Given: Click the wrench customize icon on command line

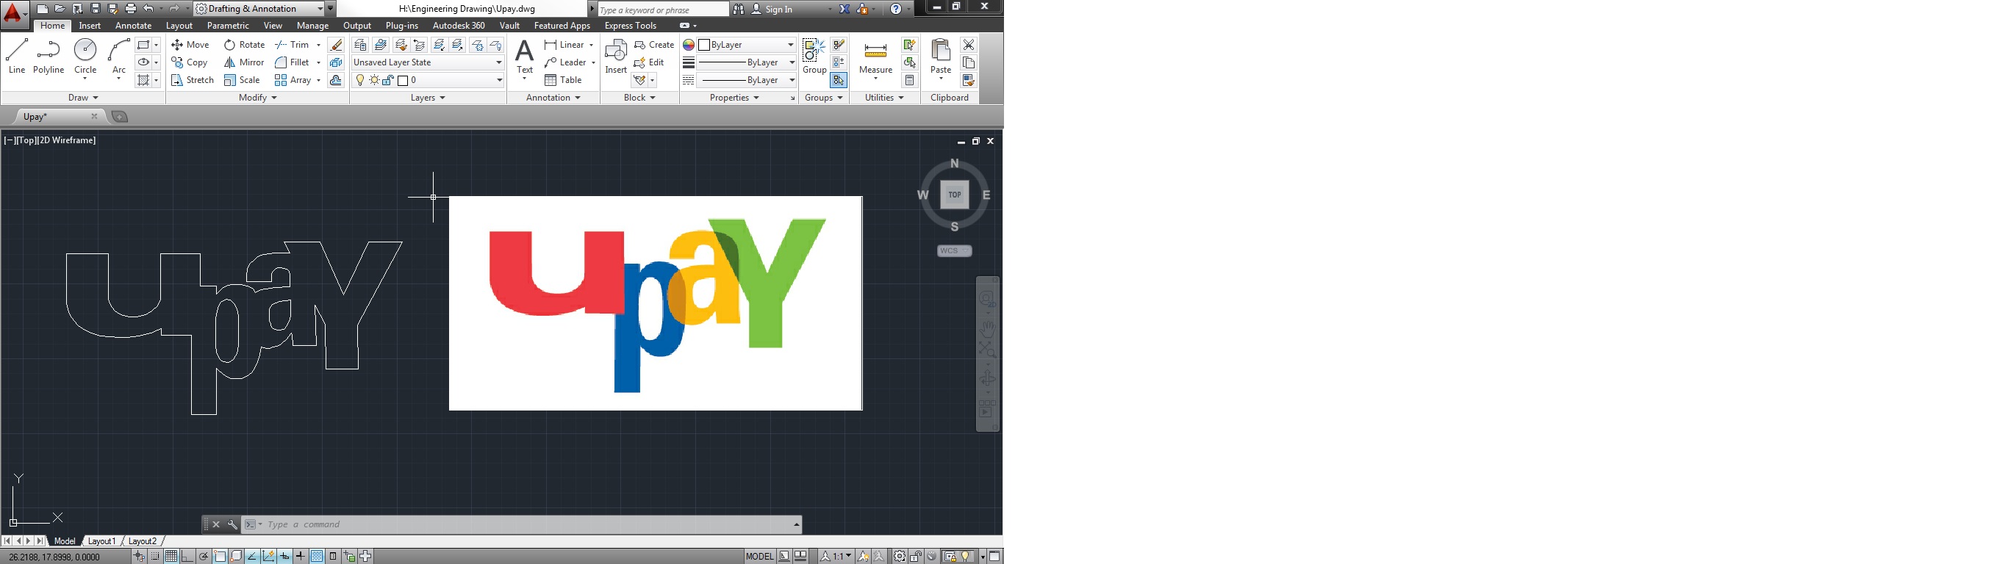Looking at the screenshot, I should pyautogui.click(x=232, y=525).
